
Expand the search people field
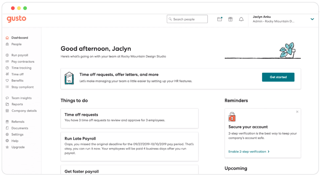point(187,19)
